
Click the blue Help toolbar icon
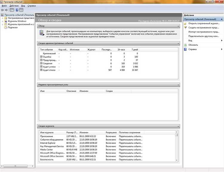pyautogui.click(x=17, y=10)
